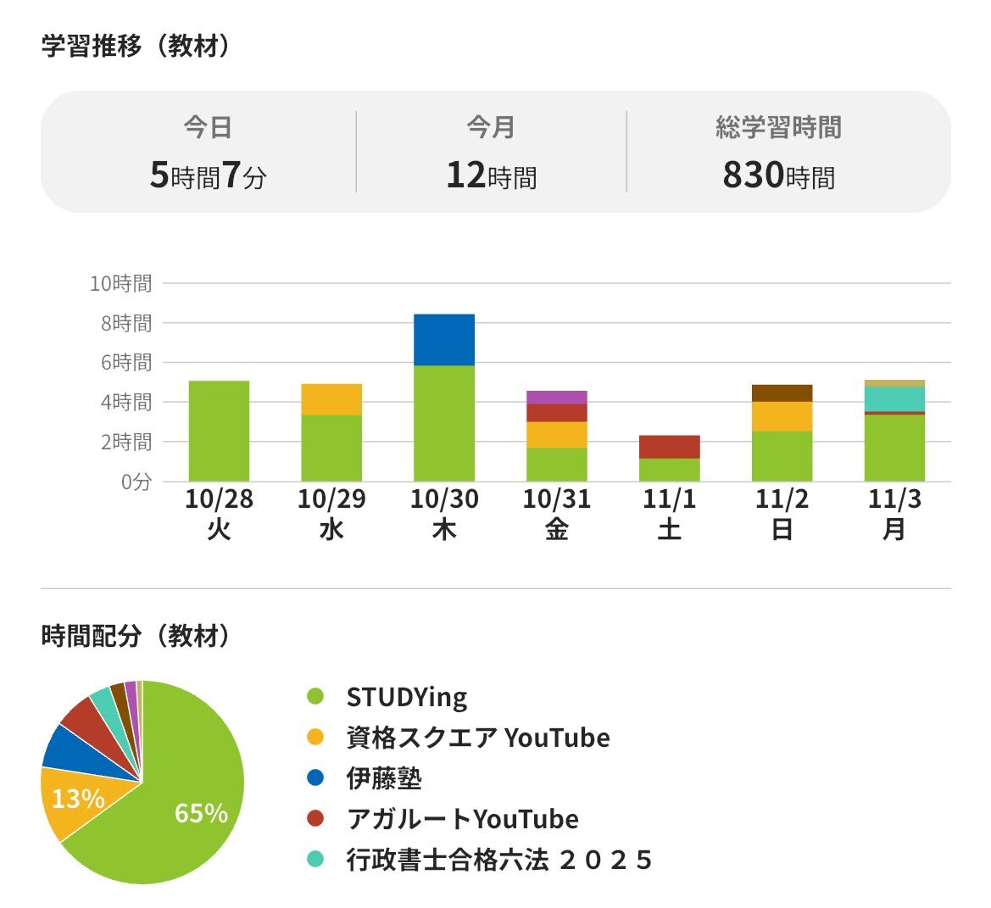
Task: Select the 資格スクエア YouTube legend label
Action: tap(478, 738)
